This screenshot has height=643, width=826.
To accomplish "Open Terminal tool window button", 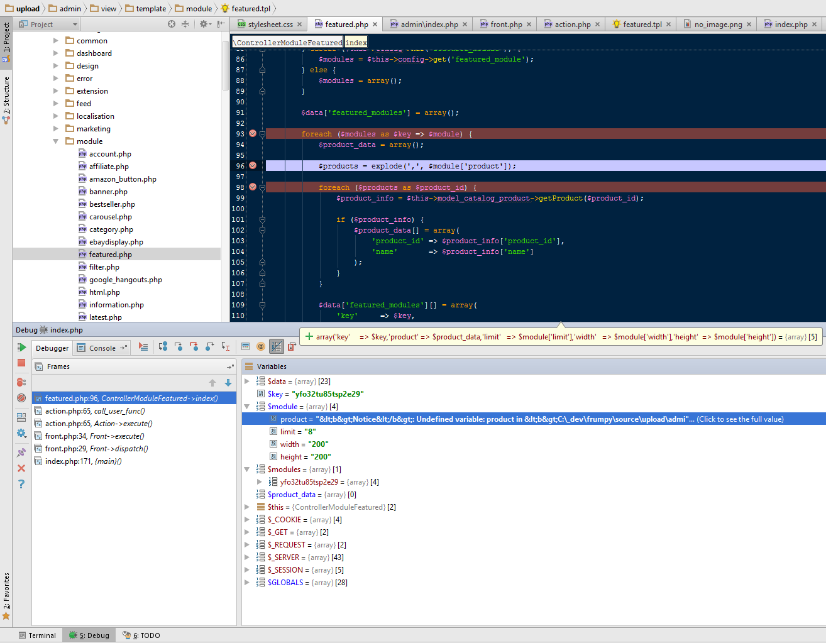I will 37,635.
